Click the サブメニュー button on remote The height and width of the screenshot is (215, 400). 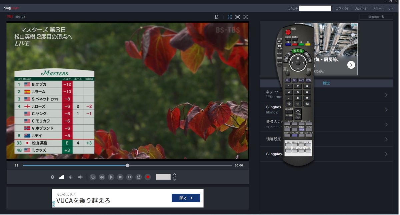[x=287, y=73]
